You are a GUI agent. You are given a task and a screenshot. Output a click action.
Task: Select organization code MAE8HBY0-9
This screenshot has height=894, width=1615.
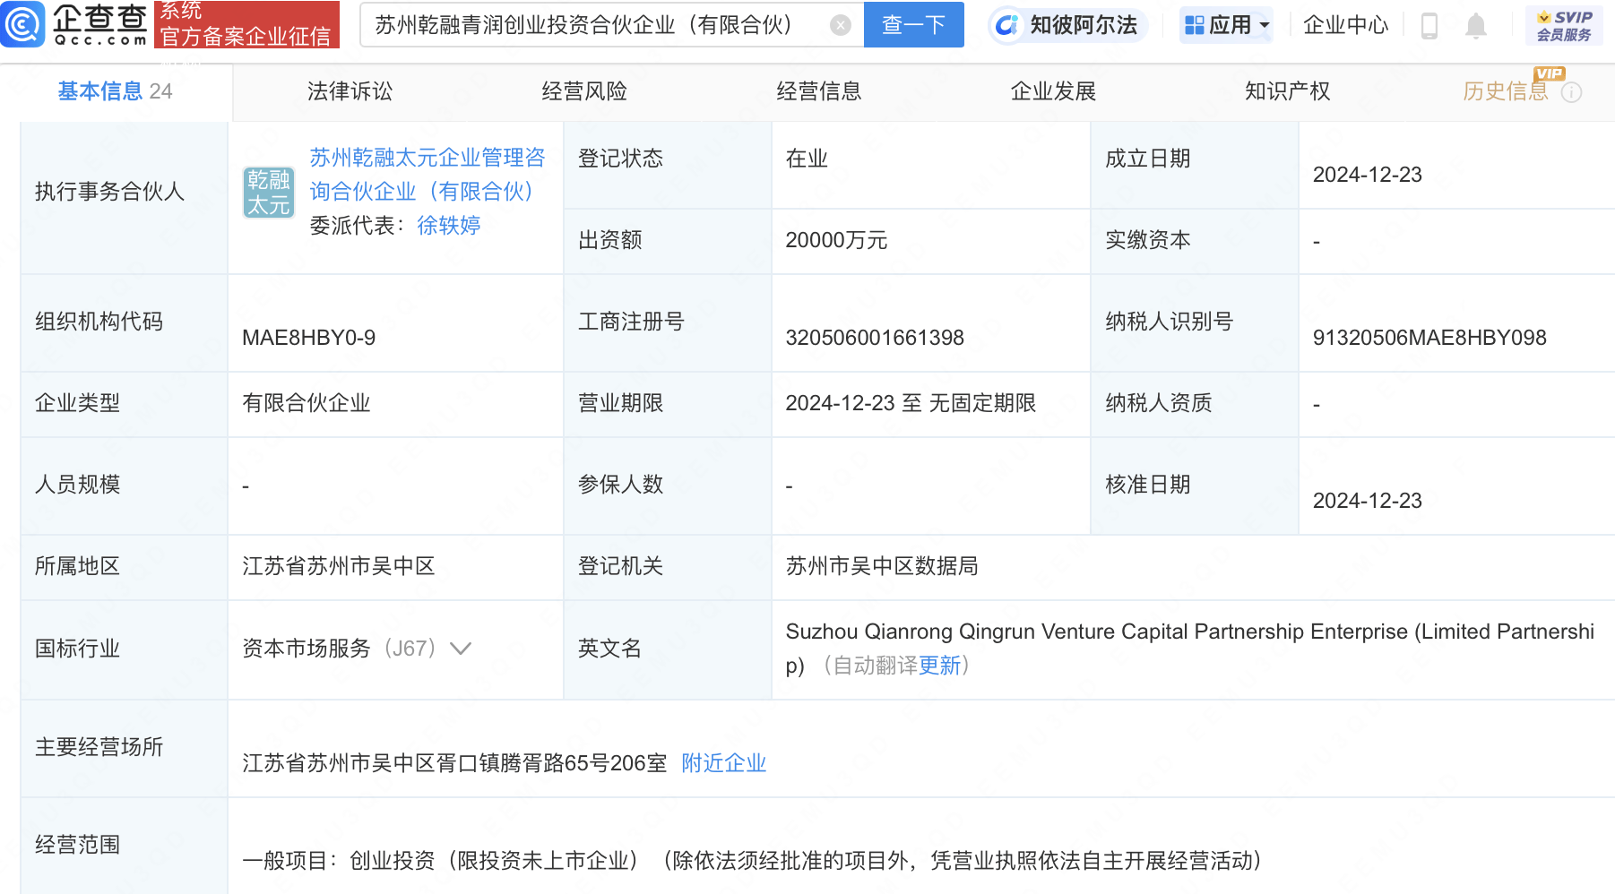point(309,338)
